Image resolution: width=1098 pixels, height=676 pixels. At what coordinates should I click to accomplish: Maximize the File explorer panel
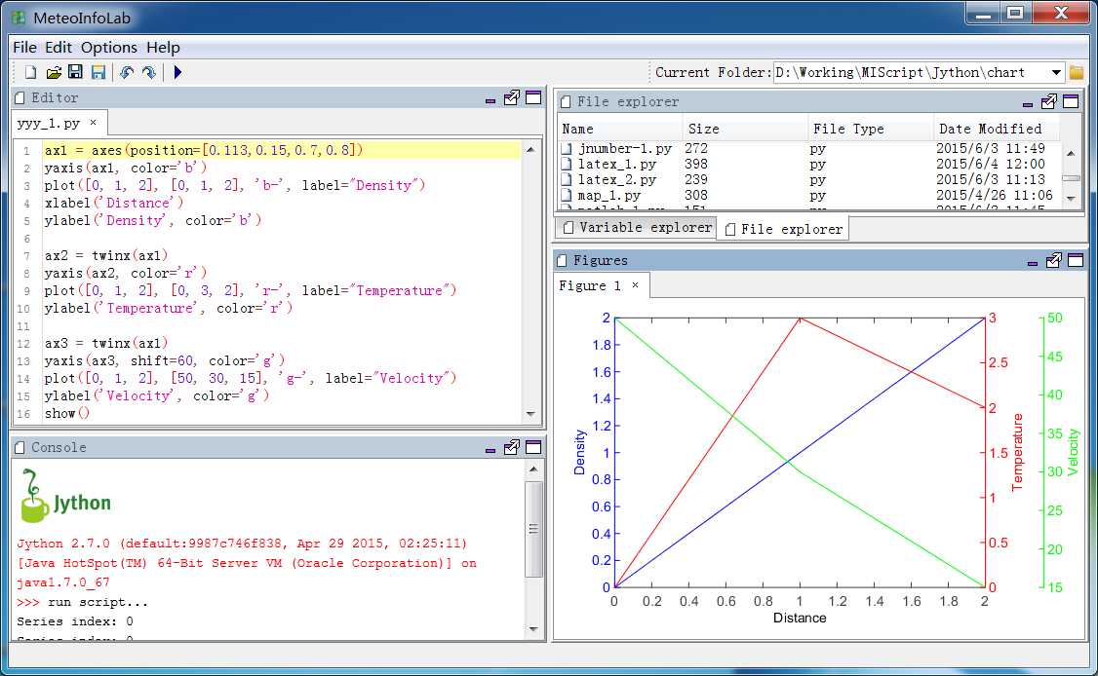1071,101
